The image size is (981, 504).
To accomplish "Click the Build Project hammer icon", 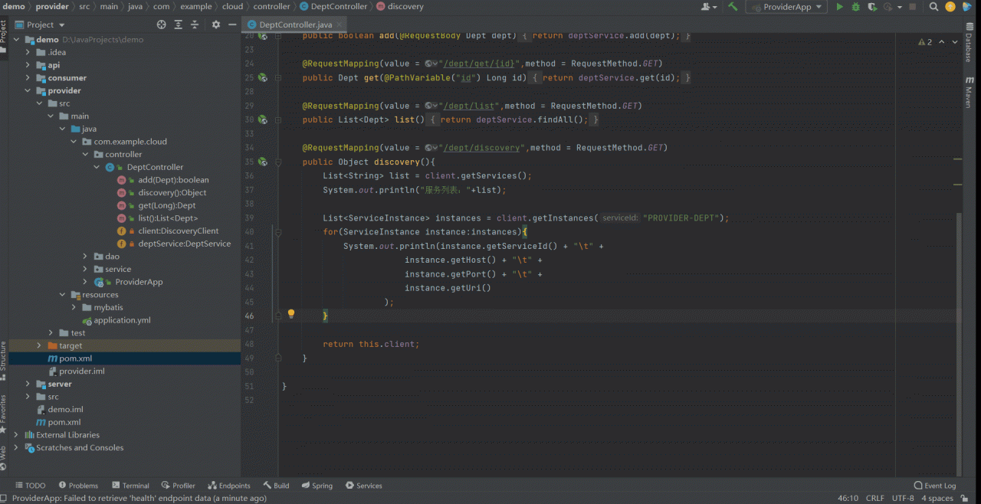I will pos(733,7).
